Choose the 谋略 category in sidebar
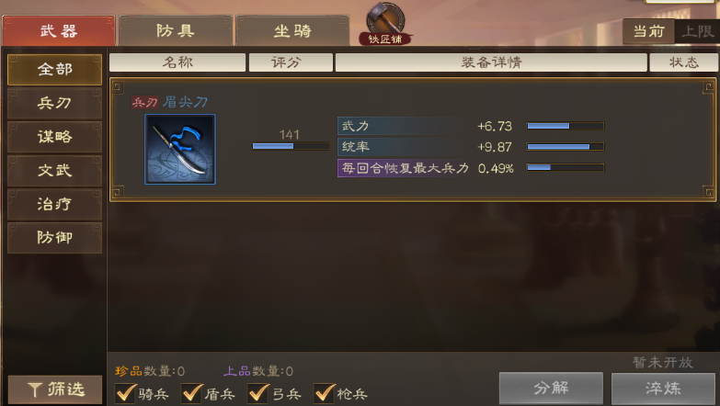Screen dimensions: 720x406 54,137
